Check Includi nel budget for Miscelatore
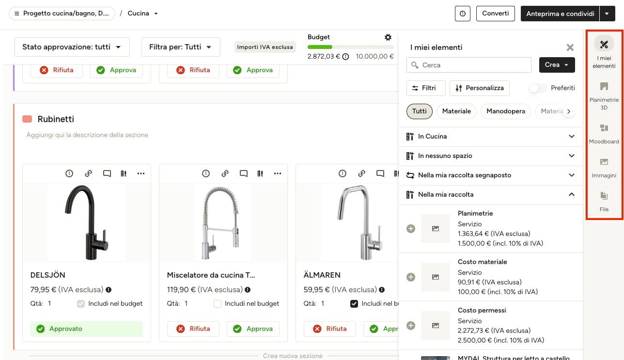Screen dimensions: 624x360 [x=218, y=304]
